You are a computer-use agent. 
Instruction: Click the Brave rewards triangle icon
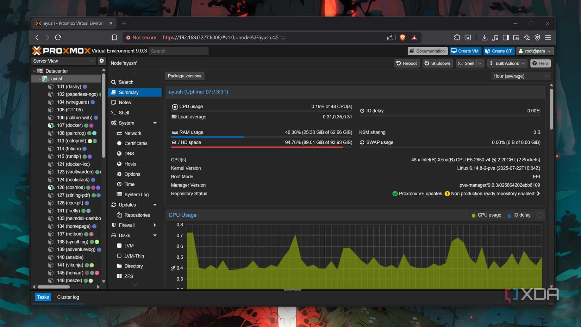(414, 37)
